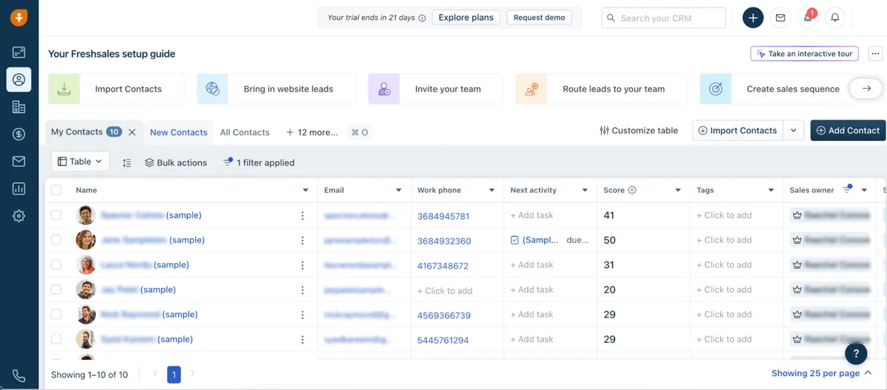This screenshot has height=390, width=887.
Task: Focus the Search your CRM field
Action: (x=664, y=18)
